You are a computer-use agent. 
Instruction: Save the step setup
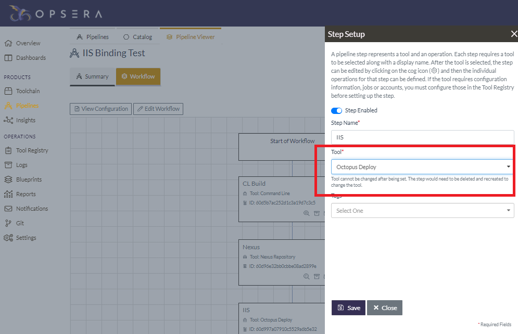click(348, 308)
